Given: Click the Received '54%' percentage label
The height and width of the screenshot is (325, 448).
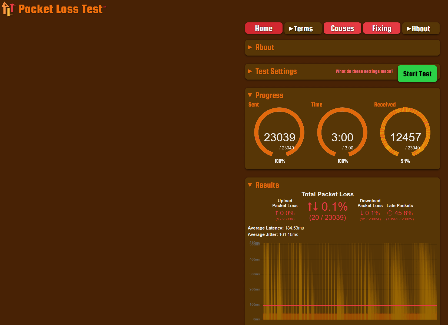Looking at the screenshot, I should coord(405,161).
